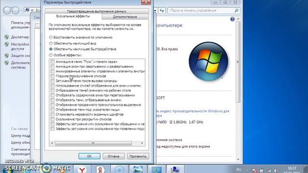Click the Forward navigation arrow button

pos(15,11)
